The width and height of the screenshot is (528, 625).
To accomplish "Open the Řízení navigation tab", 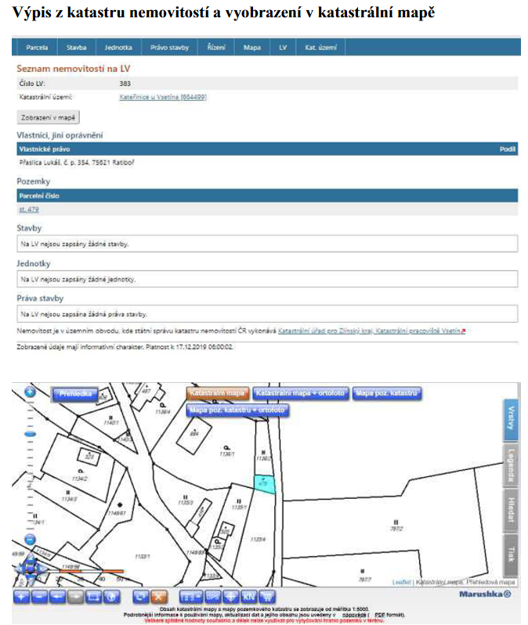I will (216, 48).
